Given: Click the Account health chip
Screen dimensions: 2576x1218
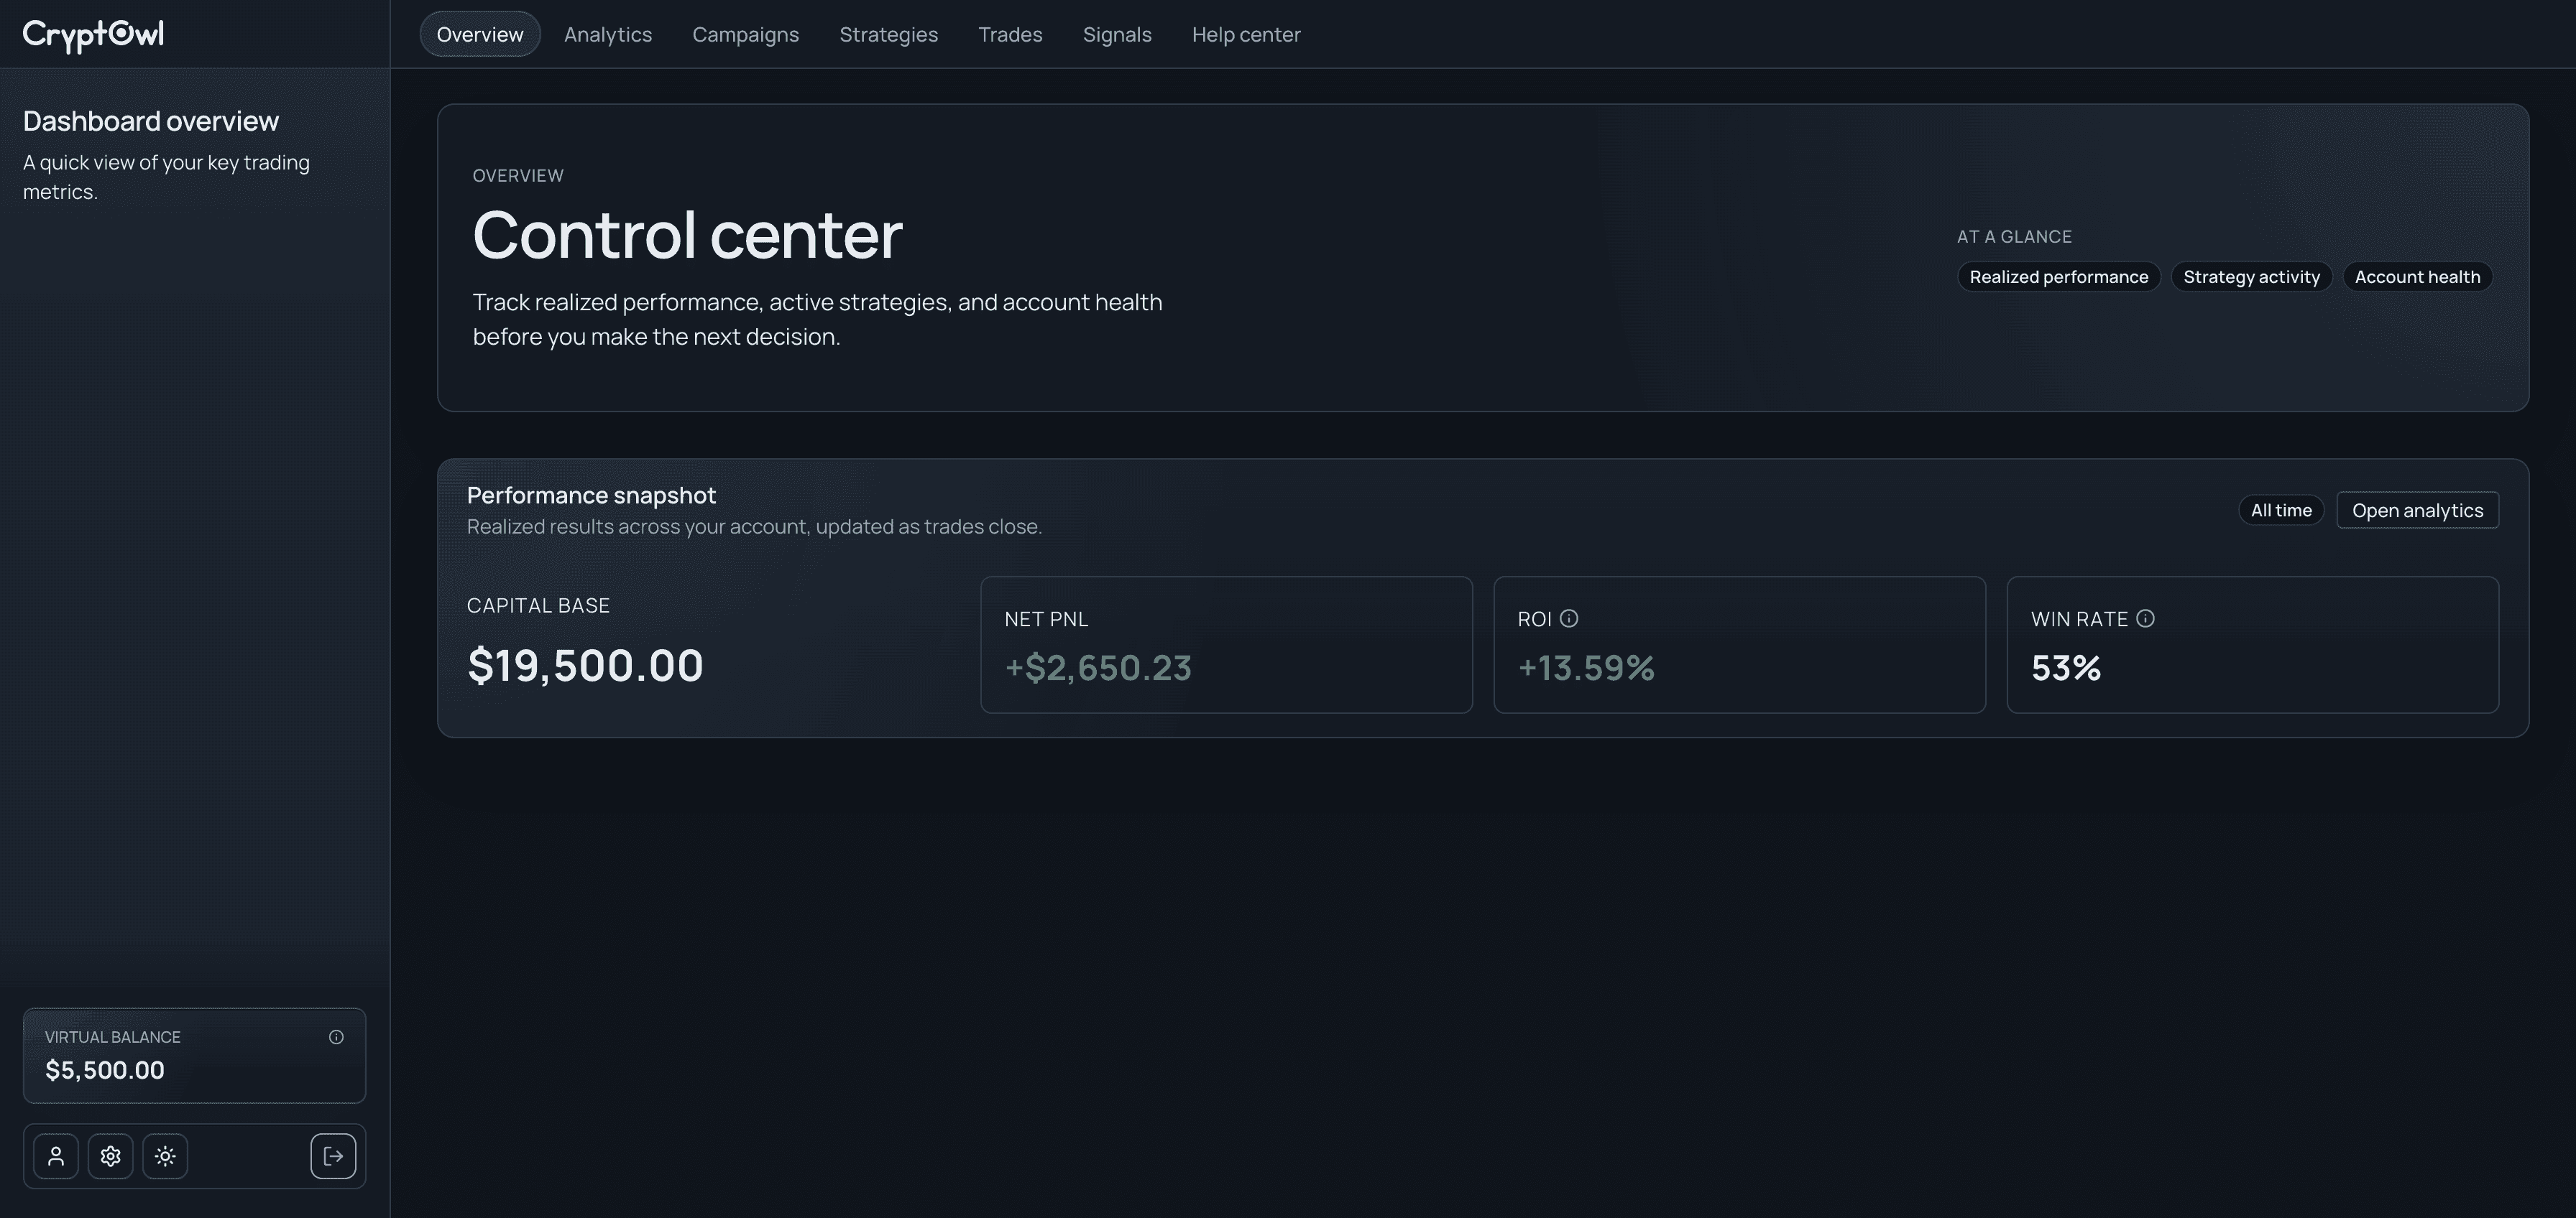Looking at the screenshot, I should pyautogui.click(x=2417, y=276).
